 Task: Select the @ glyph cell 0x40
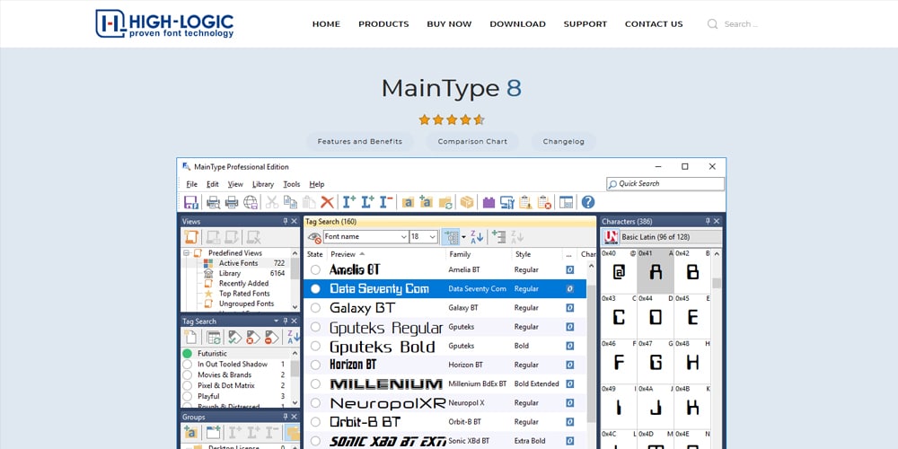(619, 271)
